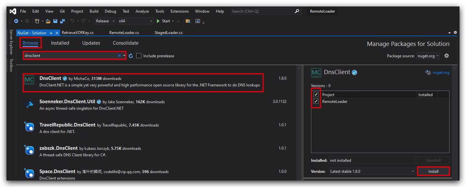Click the Find in Files folder icon
The image size is (466, 187).
188,21
